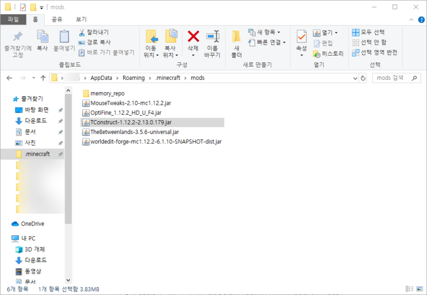Open recent locations dropdown chevron
427x295 pixels.
pyautogui.click(x=34, y=78)
